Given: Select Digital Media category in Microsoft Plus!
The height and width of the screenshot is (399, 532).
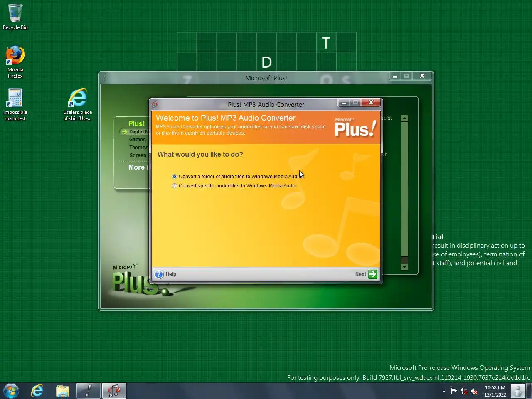Looking at the screenshot, I should click(138, 132).
